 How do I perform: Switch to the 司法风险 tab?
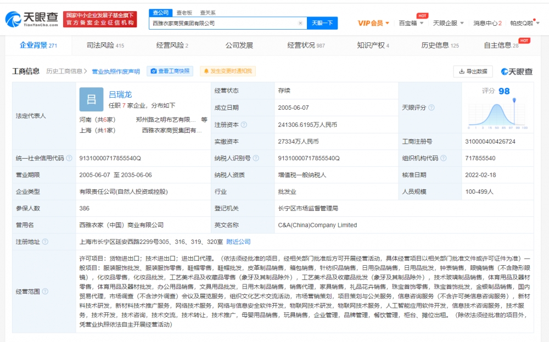[x=105, y=46]
